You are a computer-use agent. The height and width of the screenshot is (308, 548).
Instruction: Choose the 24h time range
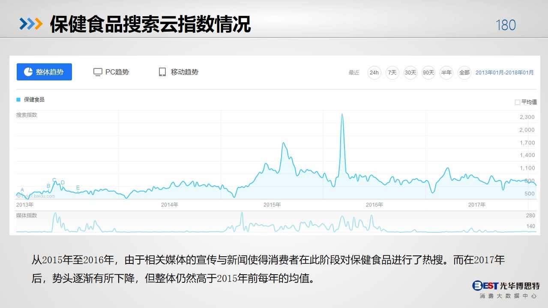(x=374, y=73)
